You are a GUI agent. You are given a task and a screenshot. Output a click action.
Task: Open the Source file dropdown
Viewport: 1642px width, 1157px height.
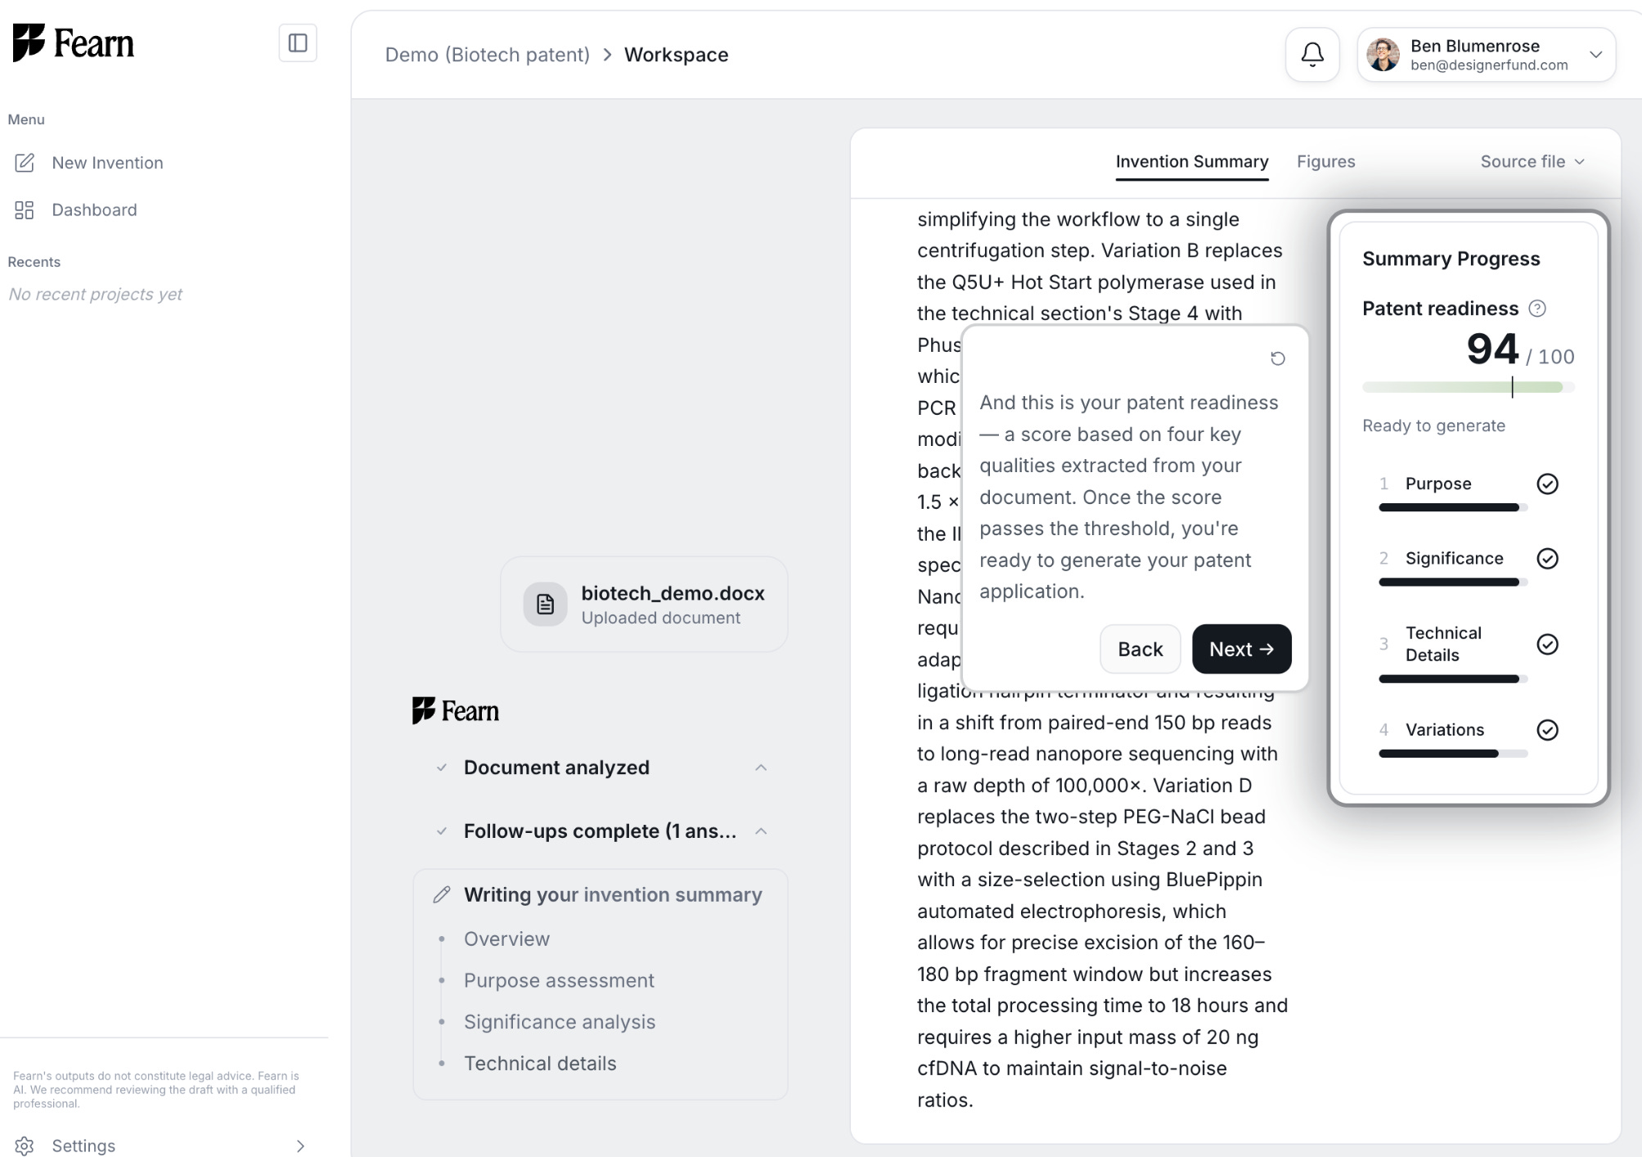pyautogui.click(x=1532, y=162)
